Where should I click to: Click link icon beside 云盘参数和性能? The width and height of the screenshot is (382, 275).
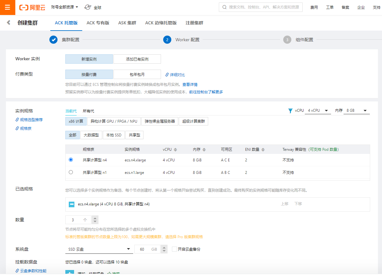click(17, 271)
